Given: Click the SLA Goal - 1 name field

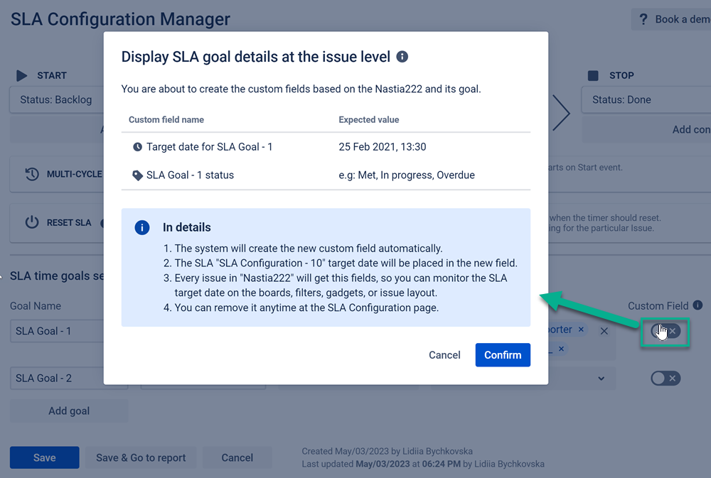Looking at the screenshot, I should click(x=57, y=331).
